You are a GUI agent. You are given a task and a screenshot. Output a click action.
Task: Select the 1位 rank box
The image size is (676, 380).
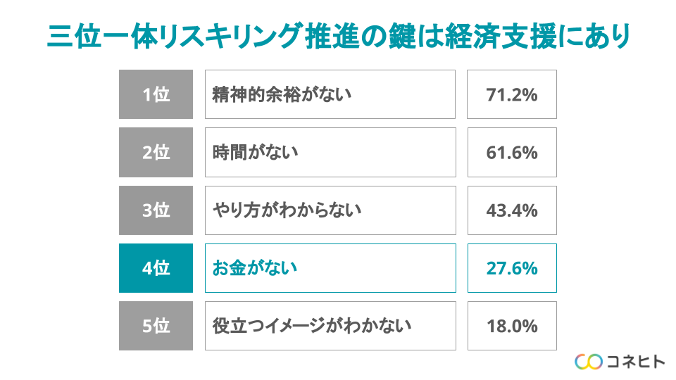point(156,94)
